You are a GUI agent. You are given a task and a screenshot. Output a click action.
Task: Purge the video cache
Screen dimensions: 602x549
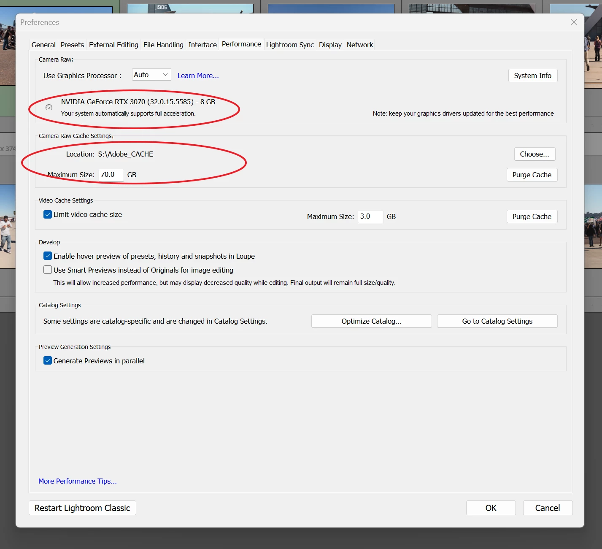(532, 216)
